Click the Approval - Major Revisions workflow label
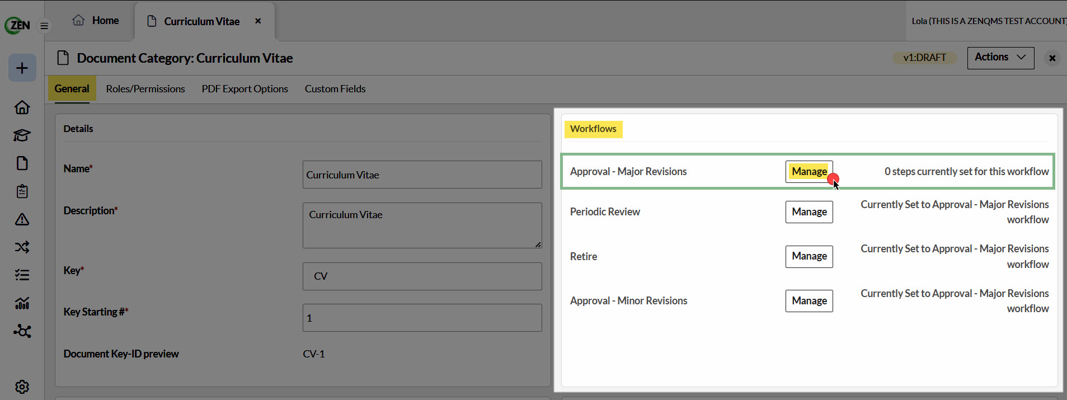1067x400 pixels. pos(628,171)
